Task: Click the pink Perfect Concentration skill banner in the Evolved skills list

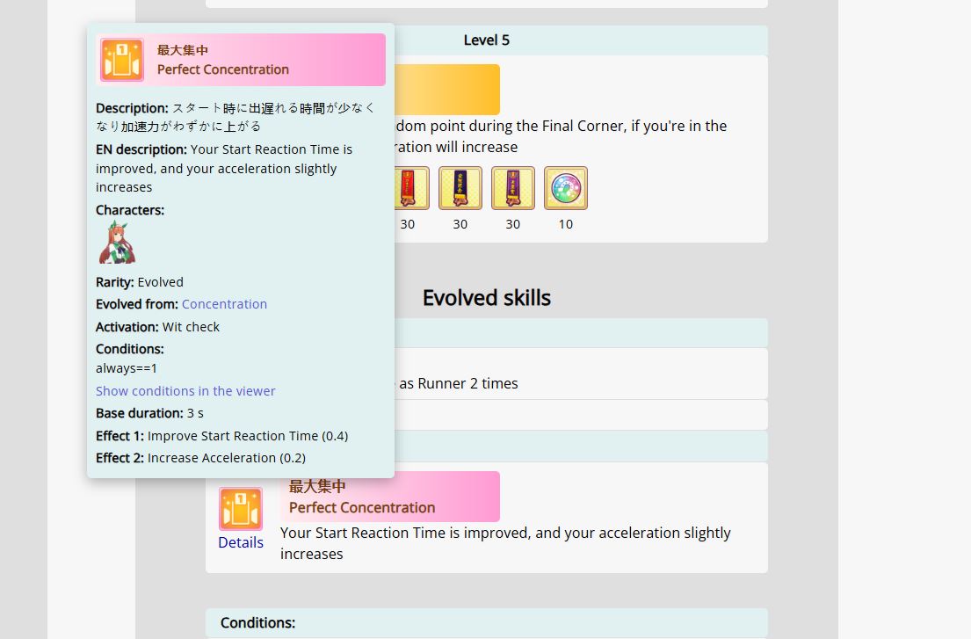Action: coord(390,497)
